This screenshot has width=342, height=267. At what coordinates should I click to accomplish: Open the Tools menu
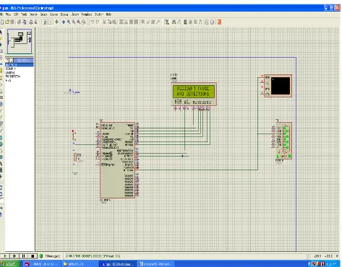pos(24,14)
